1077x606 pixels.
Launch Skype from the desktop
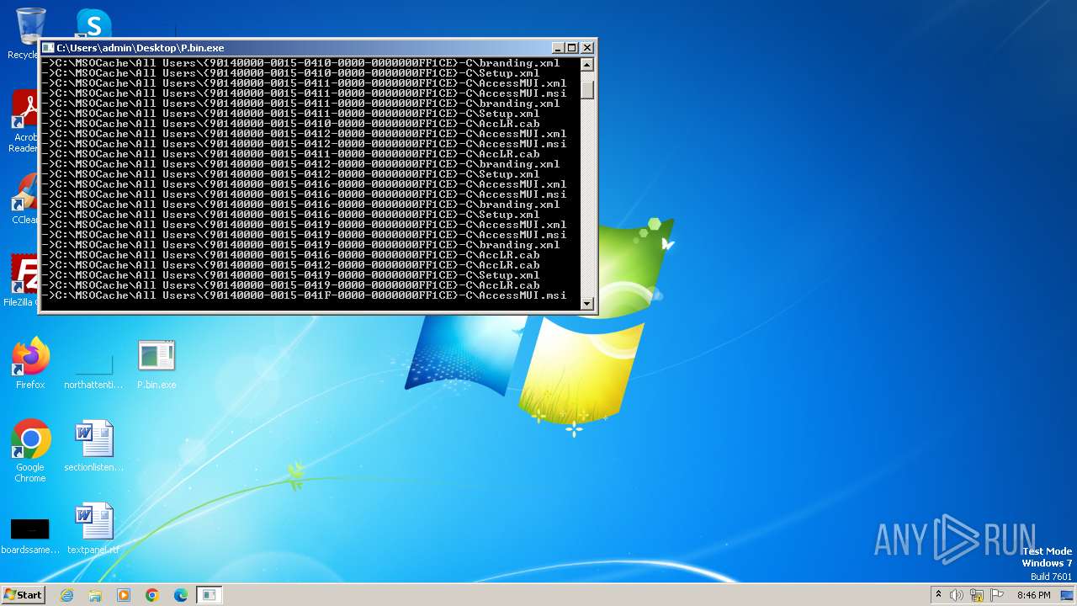(93, 23)
